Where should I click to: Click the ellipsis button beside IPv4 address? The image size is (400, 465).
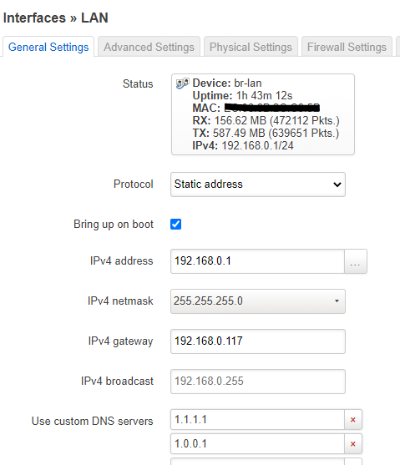(x=355, y=261)
